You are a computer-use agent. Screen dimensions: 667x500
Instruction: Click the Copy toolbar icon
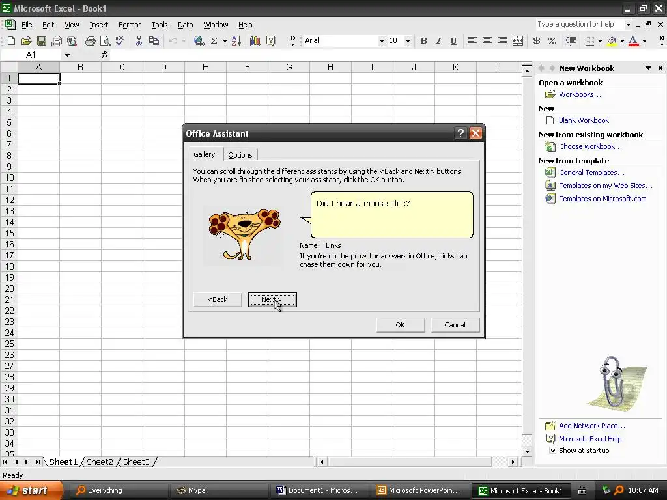(154, 41)
